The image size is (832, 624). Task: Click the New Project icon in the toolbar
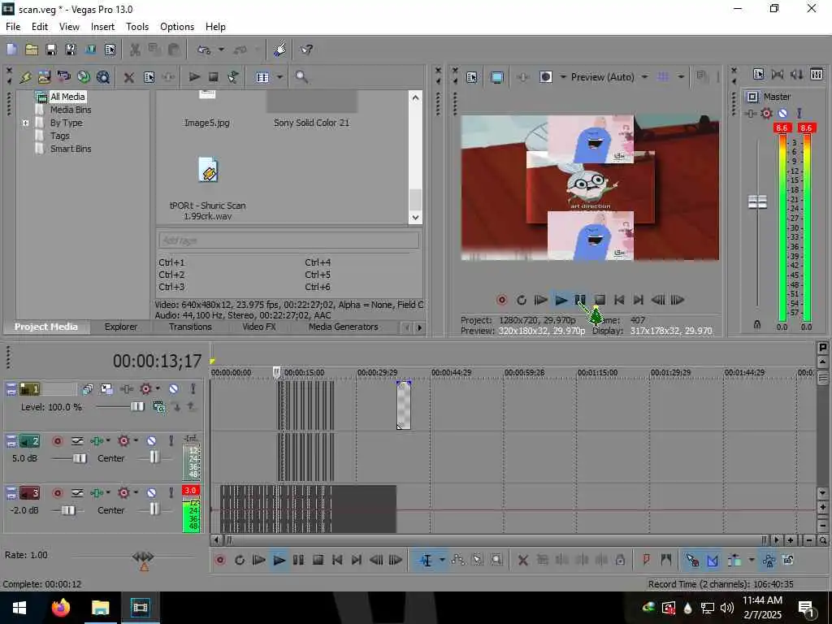click(x=12, y=50)
